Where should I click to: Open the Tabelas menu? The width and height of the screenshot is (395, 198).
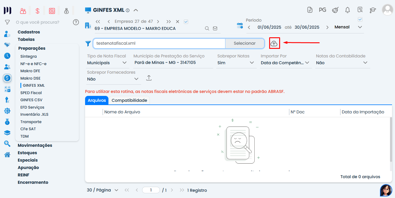point(26,39)
